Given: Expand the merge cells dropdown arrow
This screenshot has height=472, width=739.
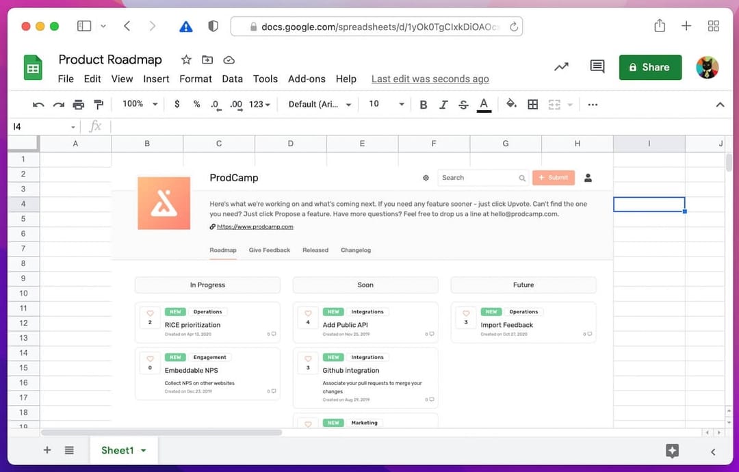Looking at the screenshot, I should pos(570,105).
